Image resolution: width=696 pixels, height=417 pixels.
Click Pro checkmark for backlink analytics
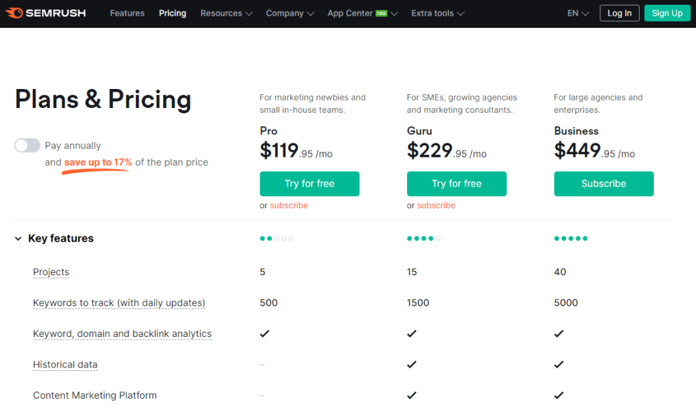point(264,333)
